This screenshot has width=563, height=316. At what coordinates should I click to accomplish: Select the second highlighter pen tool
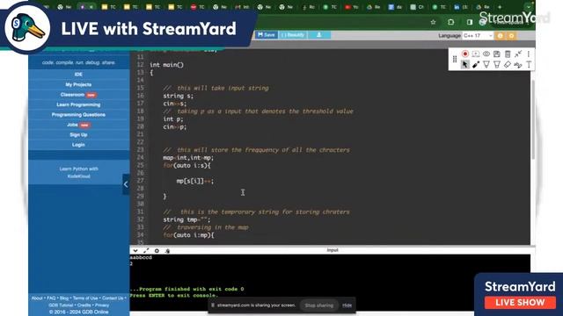pyautogui.click(x=496, y=64)
